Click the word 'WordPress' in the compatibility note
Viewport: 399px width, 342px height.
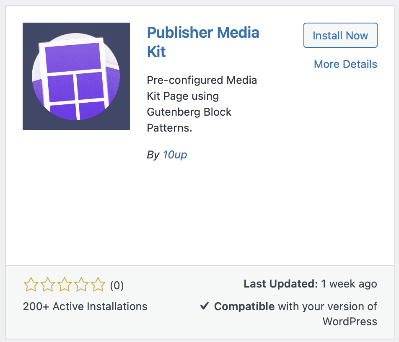point(350,321)
